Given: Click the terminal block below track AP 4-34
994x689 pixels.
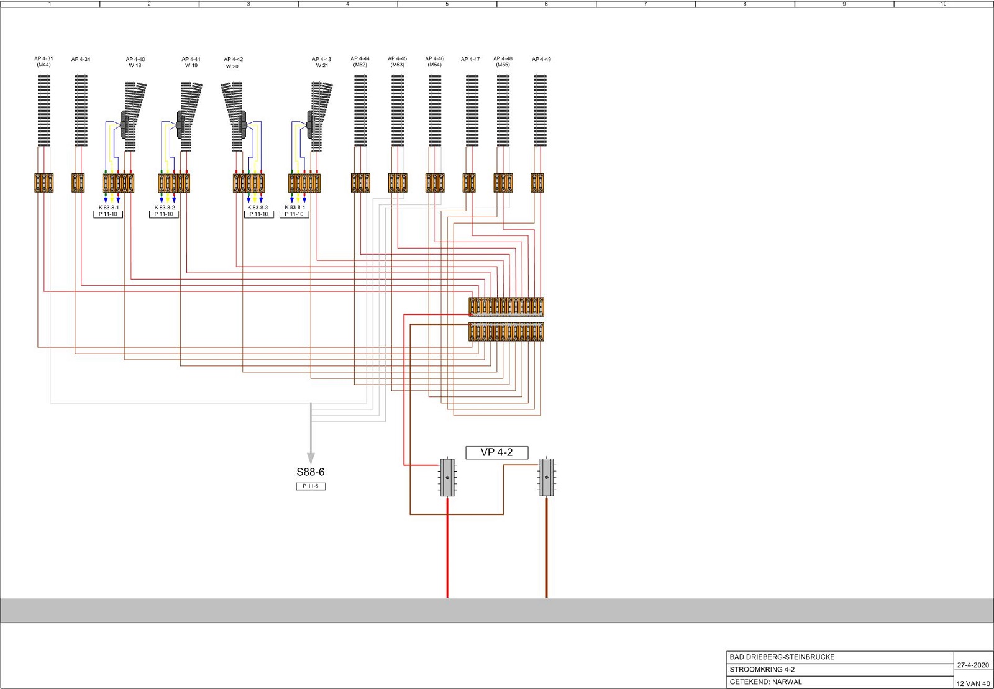Looking at the screenshot, I should (x=78, y=183).
